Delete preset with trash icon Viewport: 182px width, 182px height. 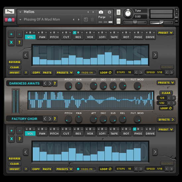click(x=92, y=20)
